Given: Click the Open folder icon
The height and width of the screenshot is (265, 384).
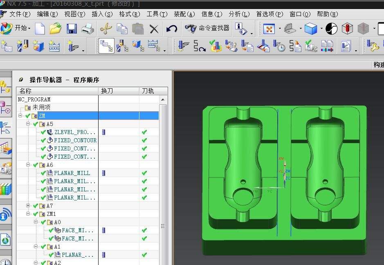Looking at the screenshot, I should [x=55, y=29].
